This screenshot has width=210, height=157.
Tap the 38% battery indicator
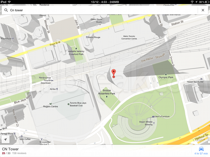(204, 2)
